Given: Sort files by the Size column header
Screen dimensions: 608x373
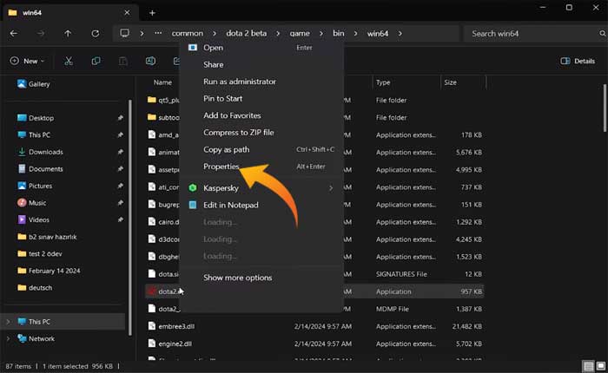Looking at the screenshot, I should (x=450, y=82).
